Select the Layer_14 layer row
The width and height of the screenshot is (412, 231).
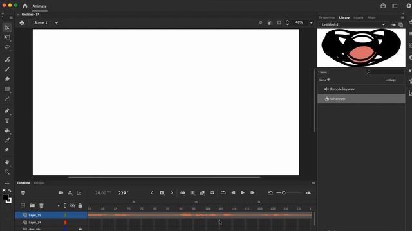[x=51, y=223]
